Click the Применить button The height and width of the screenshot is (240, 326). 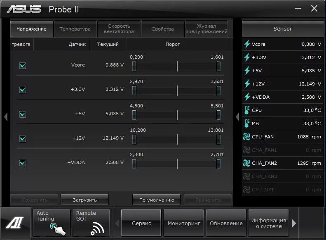(208, 200)
